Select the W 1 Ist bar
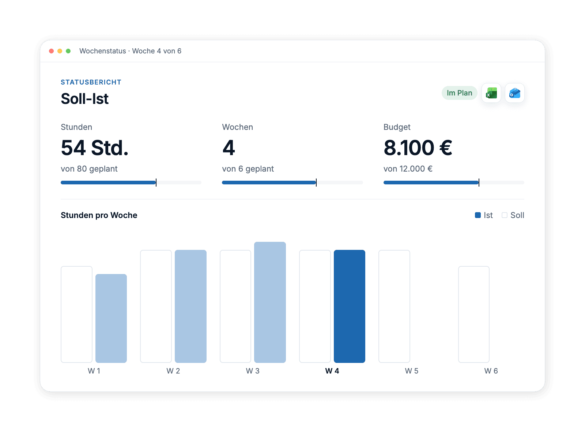 (111, 318)
